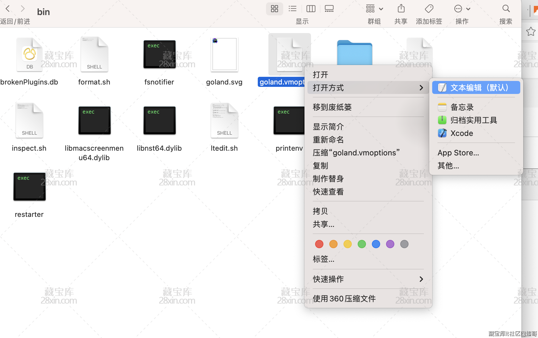Choose 显示简介 from context menu
538x338 pixels.
point(328,127)
